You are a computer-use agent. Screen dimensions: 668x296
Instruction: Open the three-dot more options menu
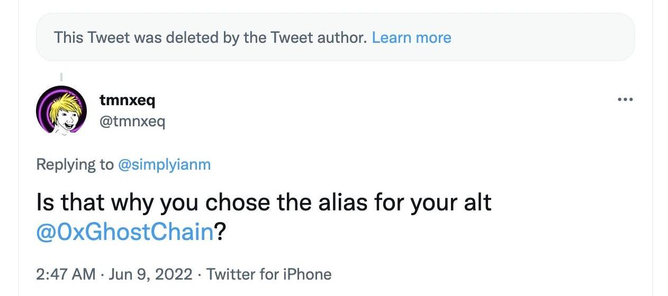pos(625,99)
